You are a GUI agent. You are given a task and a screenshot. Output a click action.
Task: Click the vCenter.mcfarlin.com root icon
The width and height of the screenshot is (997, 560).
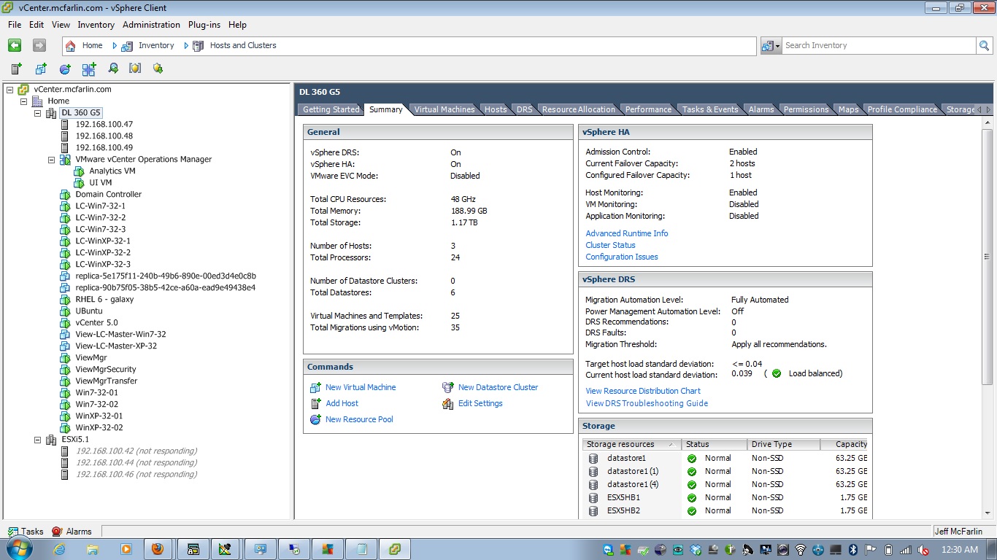tap(23, 89)
